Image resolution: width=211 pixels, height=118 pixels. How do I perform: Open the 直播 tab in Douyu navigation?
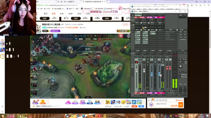[54, 14]
